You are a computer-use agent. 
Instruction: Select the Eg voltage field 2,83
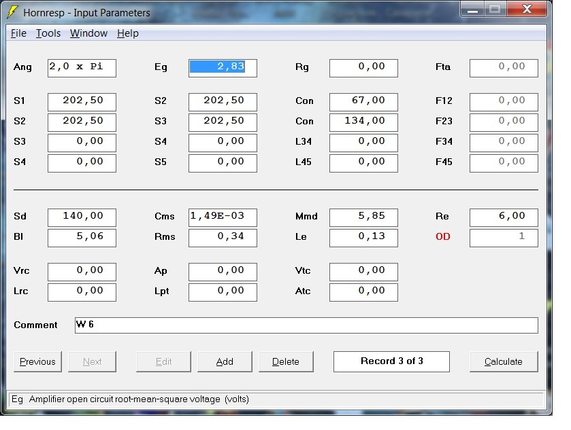click(x=223, y=68)
